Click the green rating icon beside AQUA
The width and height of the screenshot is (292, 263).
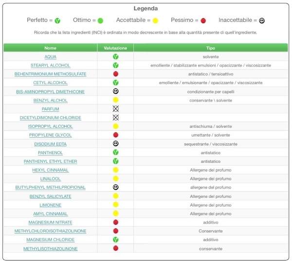116,56
